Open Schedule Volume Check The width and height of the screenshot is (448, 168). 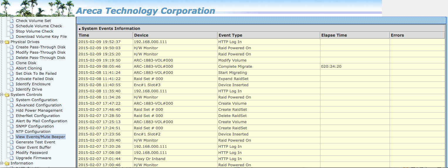point(39,26)
